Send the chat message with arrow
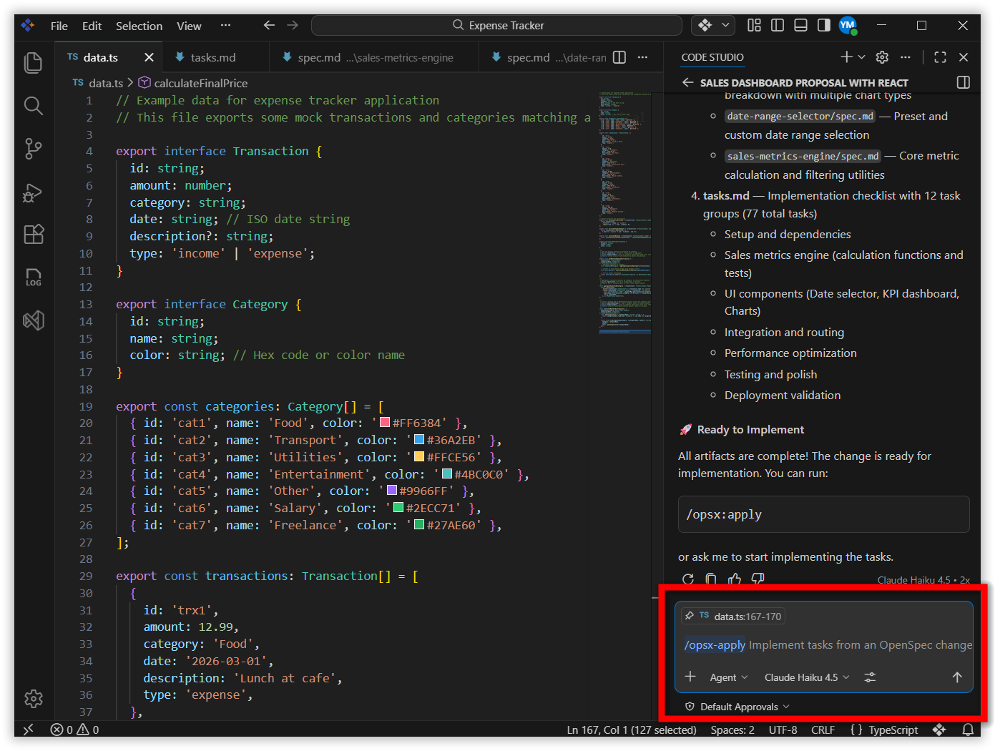Viewport: 995px width, 751px height. point(957,677)
